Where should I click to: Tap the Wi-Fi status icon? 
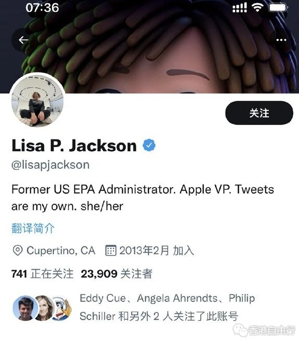pyautogui.click(x=257, y=7)
